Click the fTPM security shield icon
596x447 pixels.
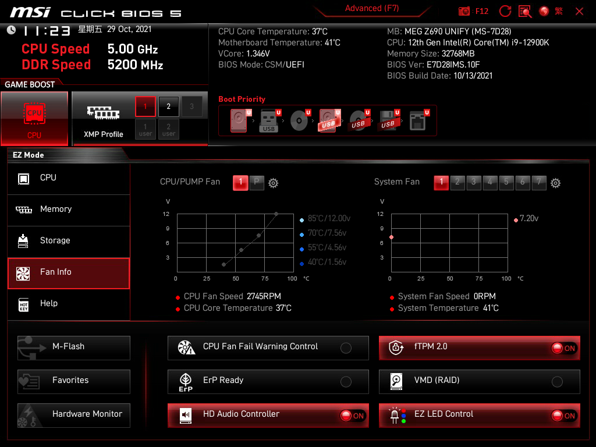[396, 347]
